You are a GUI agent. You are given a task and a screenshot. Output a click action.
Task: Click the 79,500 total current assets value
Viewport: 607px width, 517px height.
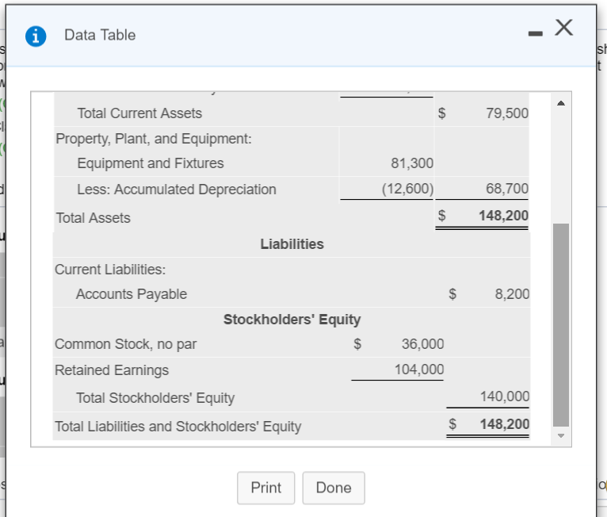[x=507, y=113]
